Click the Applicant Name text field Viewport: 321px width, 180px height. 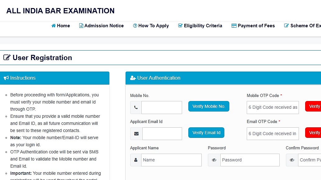coord(171,160)
